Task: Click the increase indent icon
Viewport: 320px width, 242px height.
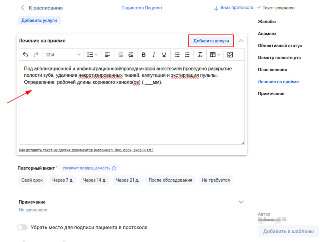Action: coord(131,55)
